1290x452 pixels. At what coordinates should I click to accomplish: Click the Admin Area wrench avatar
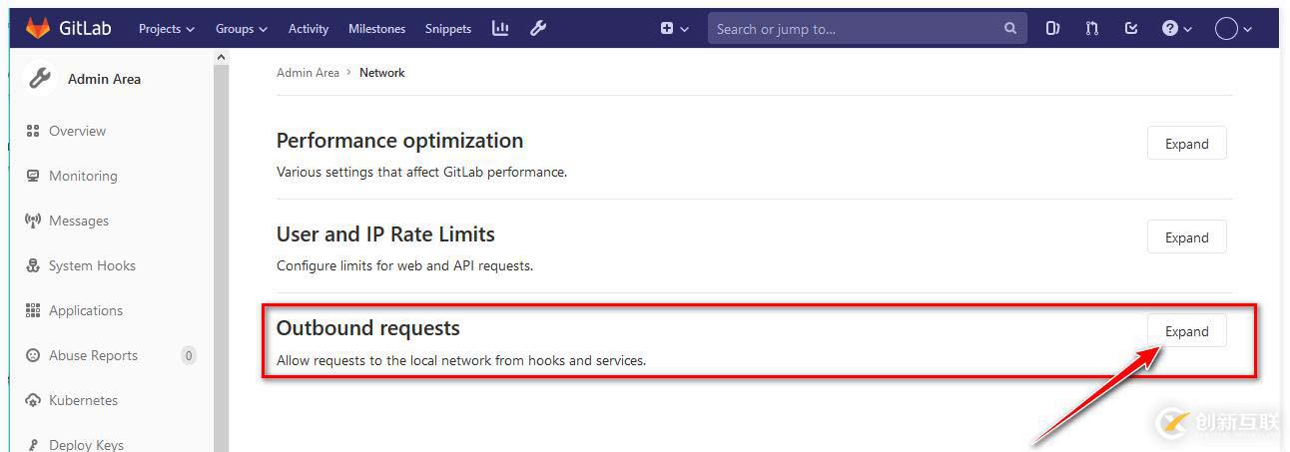(x=40, y=79)
